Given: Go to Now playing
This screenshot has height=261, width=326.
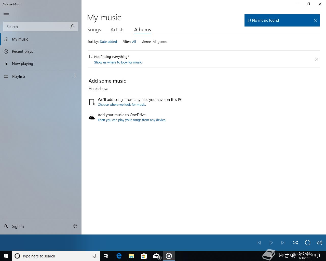Looking at the screenshot, I should tap(41, 64).
